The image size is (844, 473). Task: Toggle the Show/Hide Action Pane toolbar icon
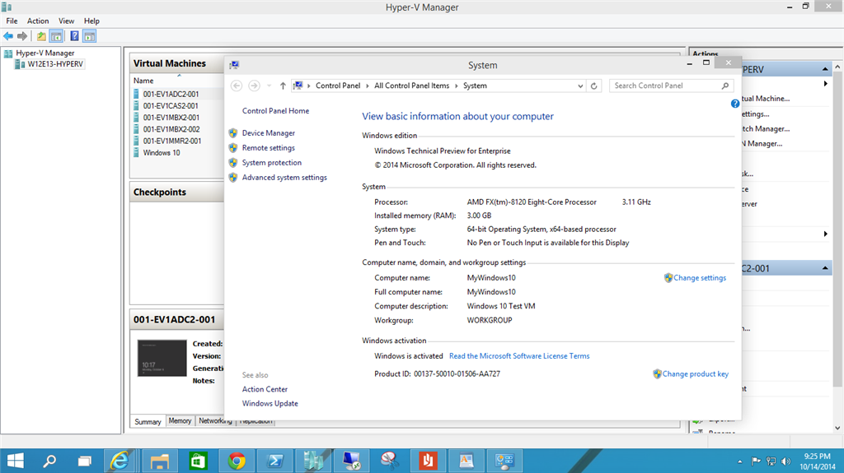(89, 36)
